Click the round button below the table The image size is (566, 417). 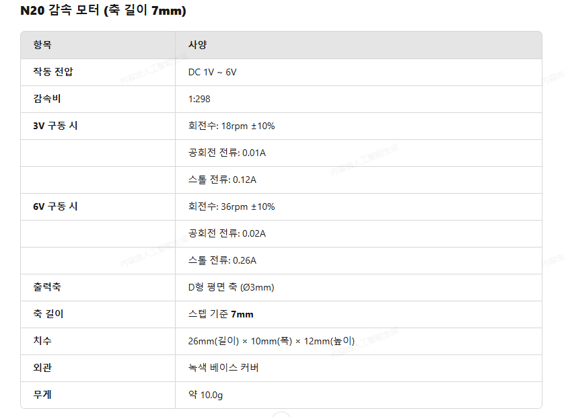pyautogui.click(x=281, y=414)
